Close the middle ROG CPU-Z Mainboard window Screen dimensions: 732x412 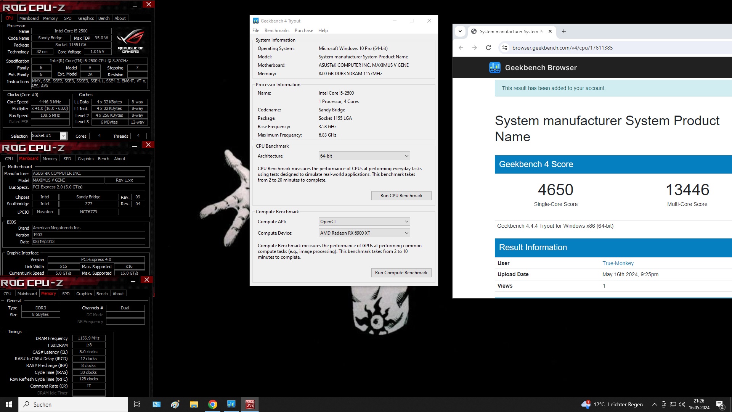[148, 145]
